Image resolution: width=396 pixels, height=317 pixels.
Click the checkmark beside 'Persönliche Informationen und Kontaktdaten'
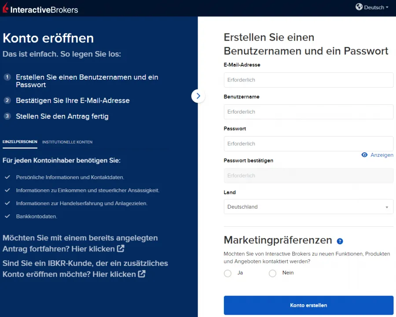tap(7, 177)
